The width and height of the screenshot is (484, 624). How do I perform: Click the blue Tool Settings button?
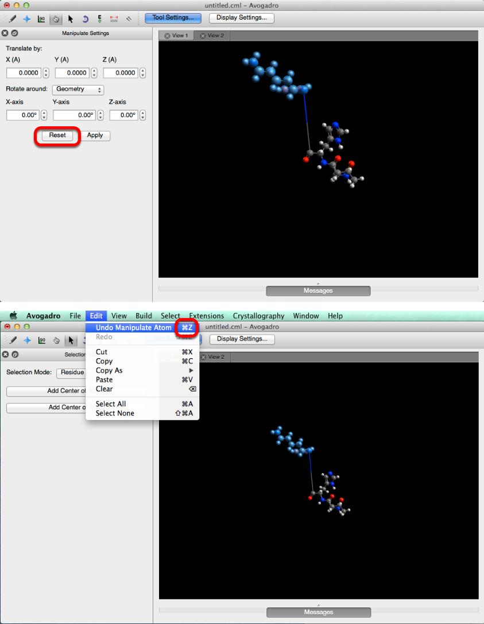point(173,18)
